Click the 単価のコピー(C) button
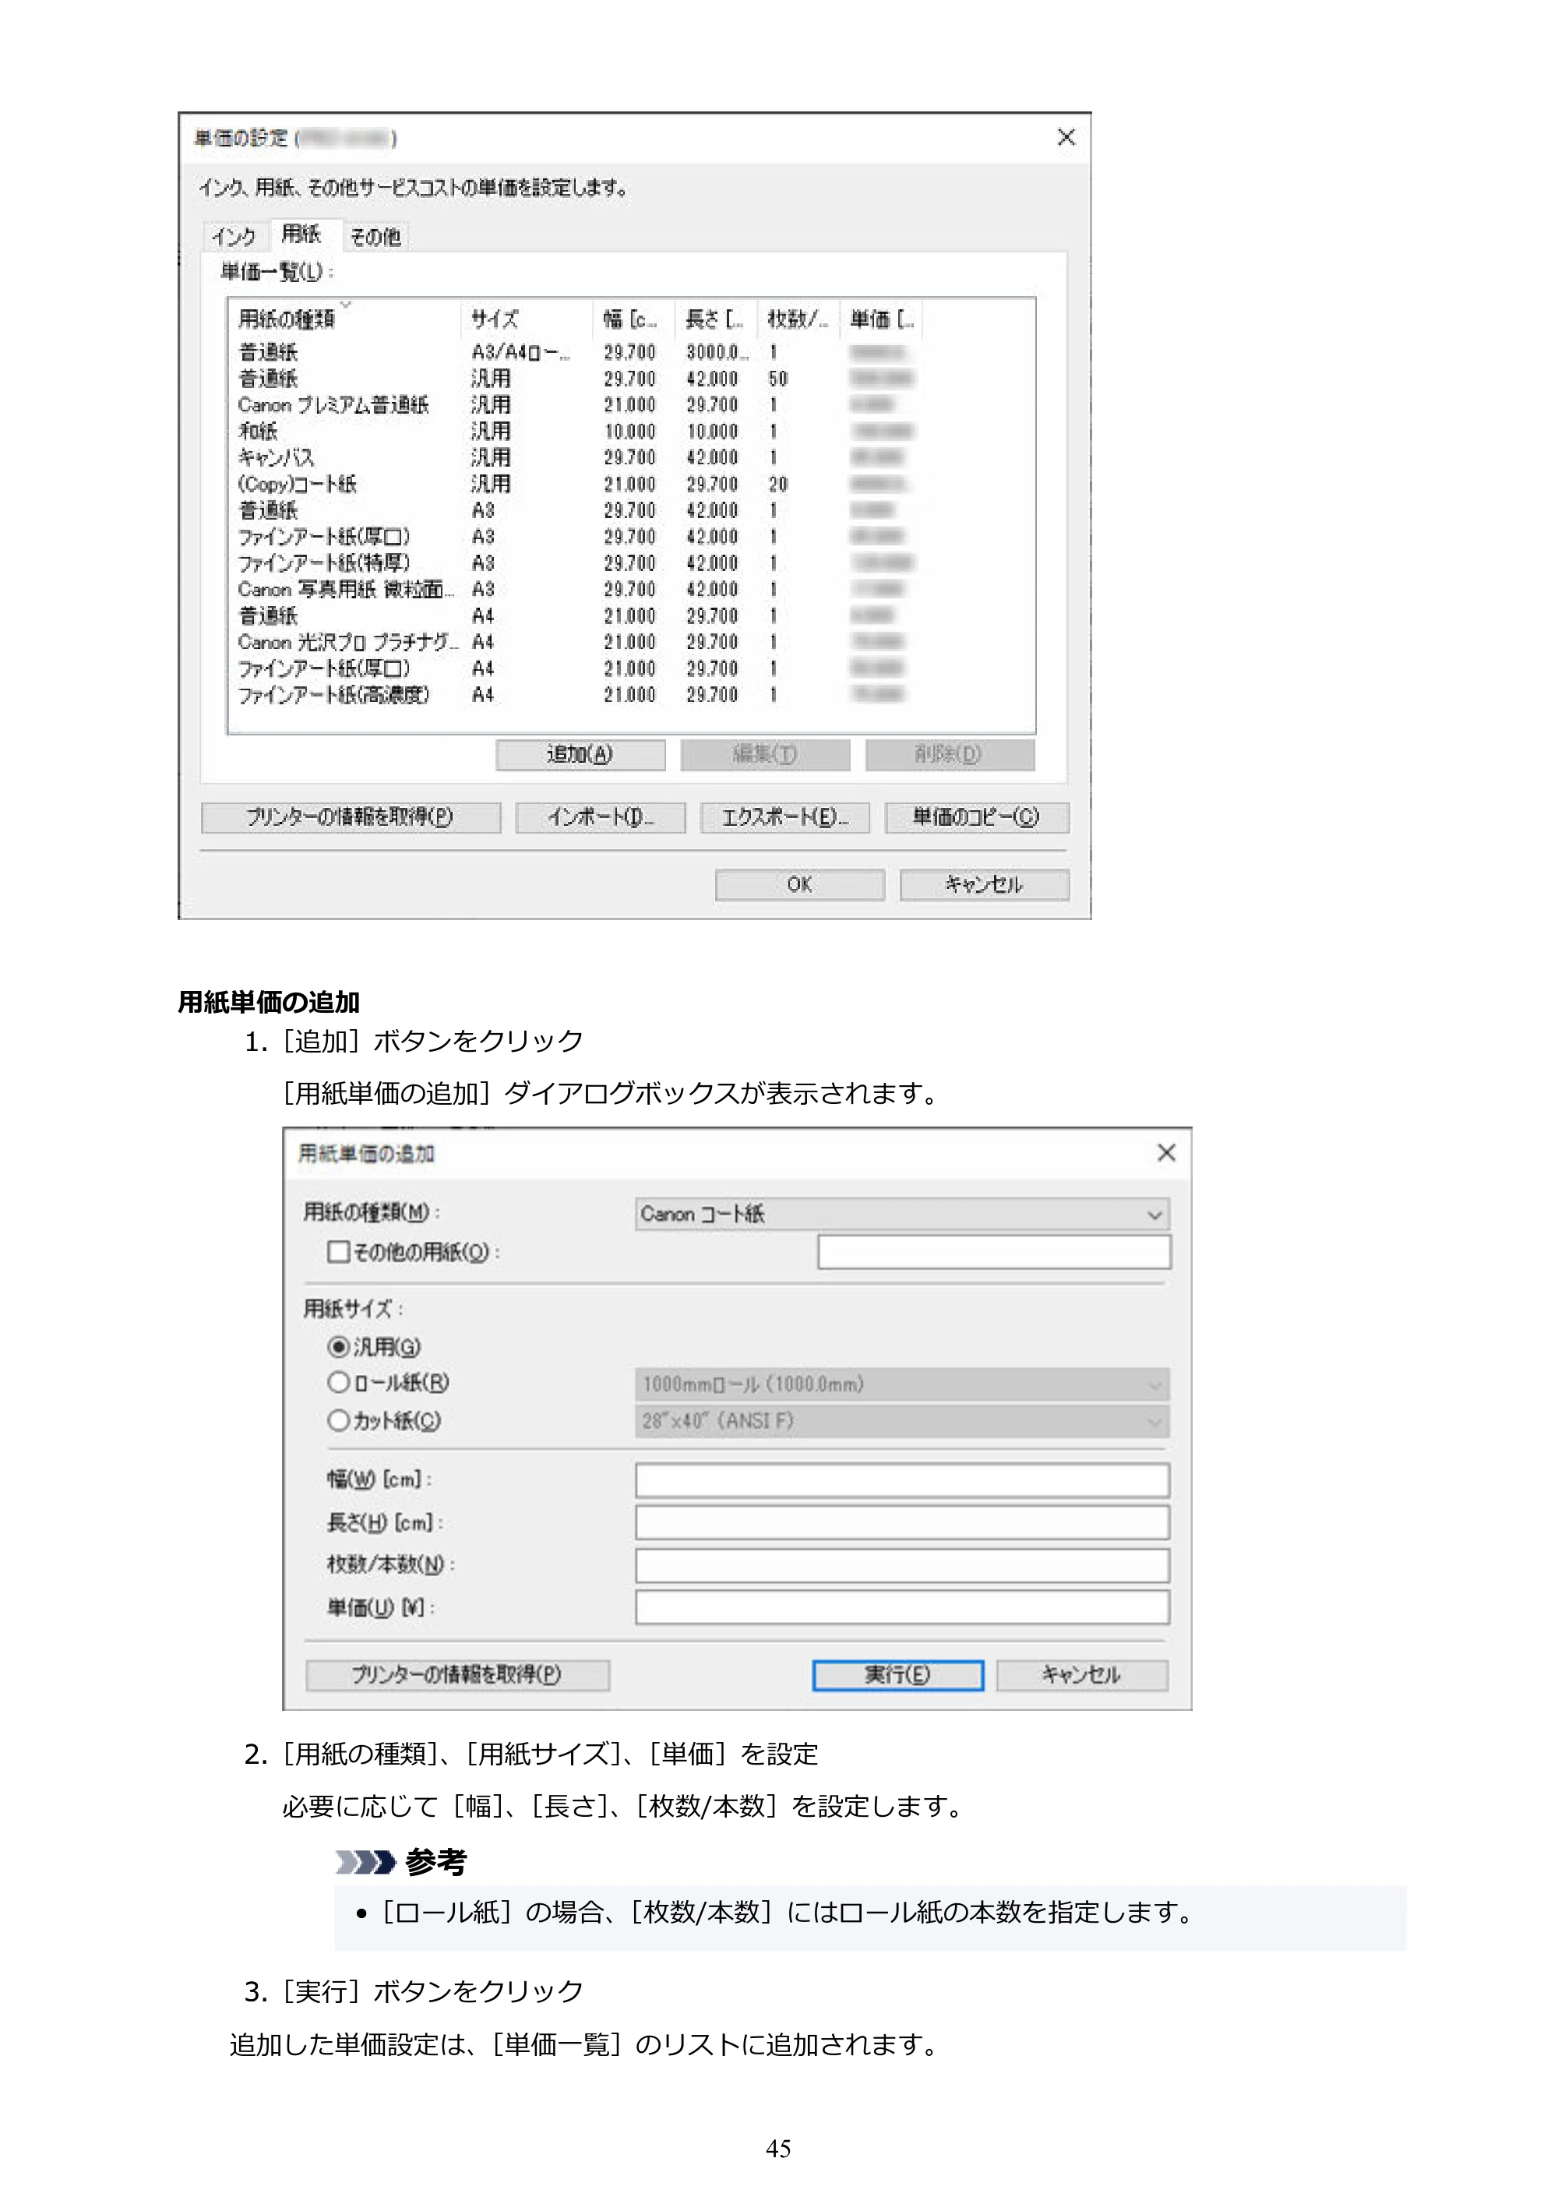The image size is (1558, 2204). tap(976, 818)
